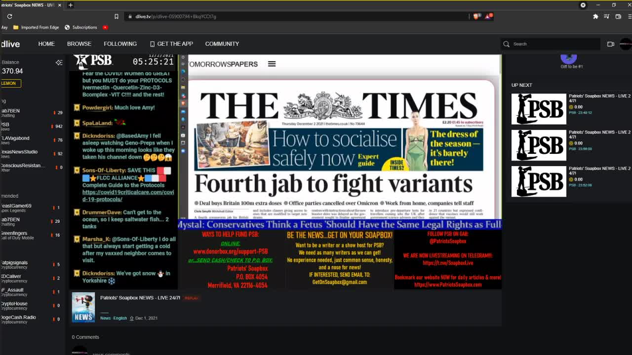
Task: Click the go-live camera icon
Action: (611, 44)
